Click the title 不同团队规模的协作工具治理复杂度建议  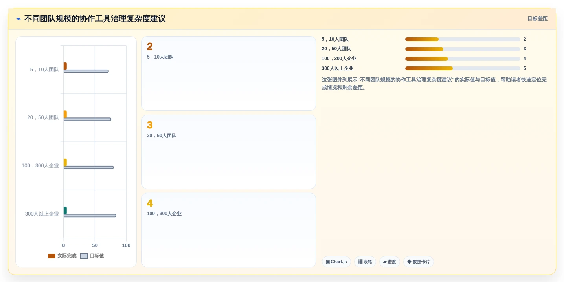95,19
